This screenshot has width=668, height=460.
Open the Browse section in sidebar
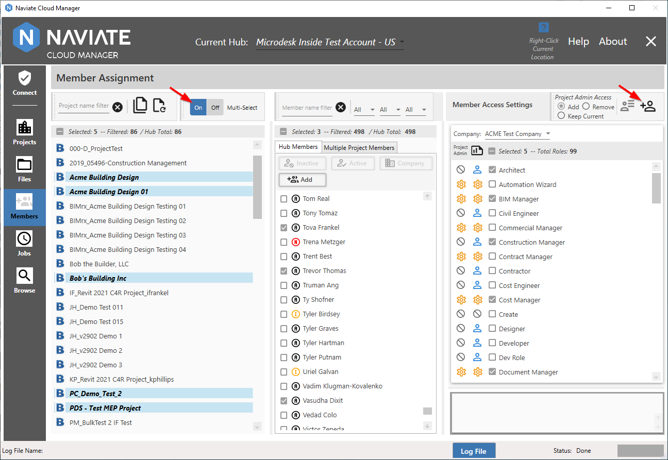25,281
